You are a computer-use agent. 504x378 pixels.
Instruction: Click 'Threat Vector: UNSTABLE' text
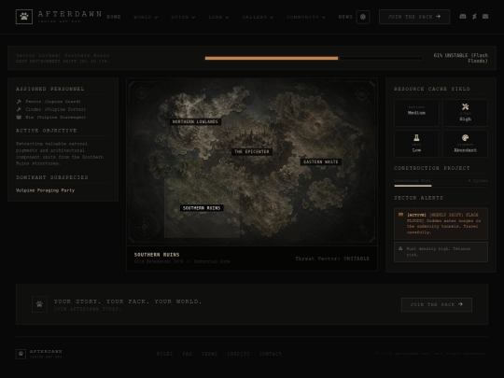(332, 259)
